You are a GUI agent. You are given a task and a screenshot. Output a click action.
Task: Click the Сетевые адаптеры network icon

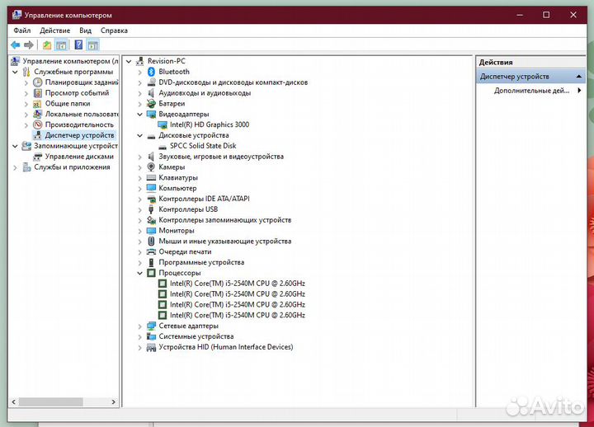coord(151,326)
